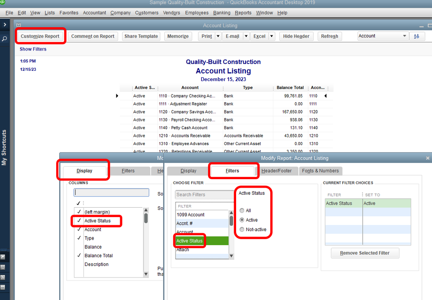432x300 pixels.
Task: Click the Refresh button
Action: [x=330, y=36]
